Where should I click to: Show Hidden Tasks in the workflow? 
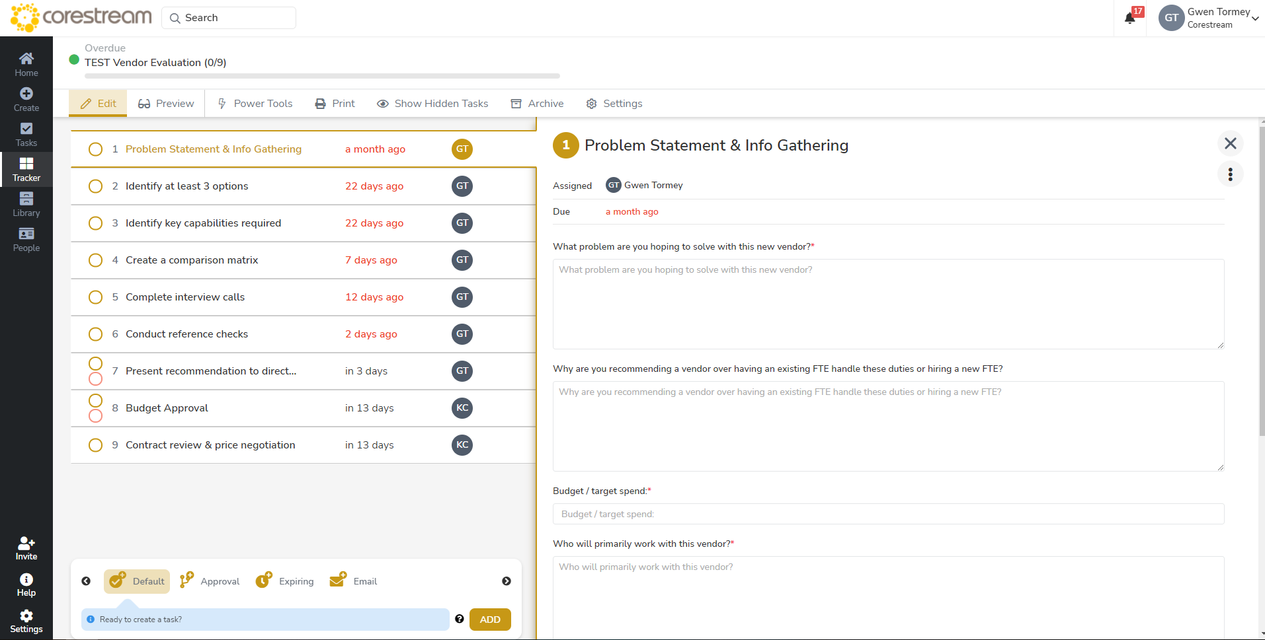432,103
